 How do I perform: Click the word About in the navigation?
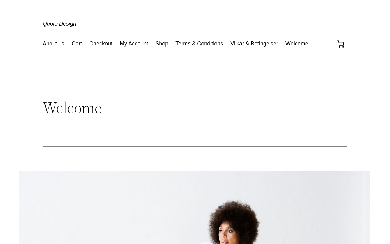tap(49, 44)
